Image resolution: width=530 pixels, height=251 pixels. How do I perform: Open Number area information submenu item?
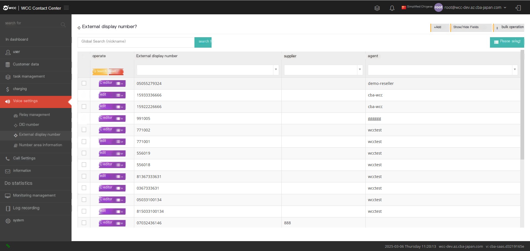[x=36, y=145]
